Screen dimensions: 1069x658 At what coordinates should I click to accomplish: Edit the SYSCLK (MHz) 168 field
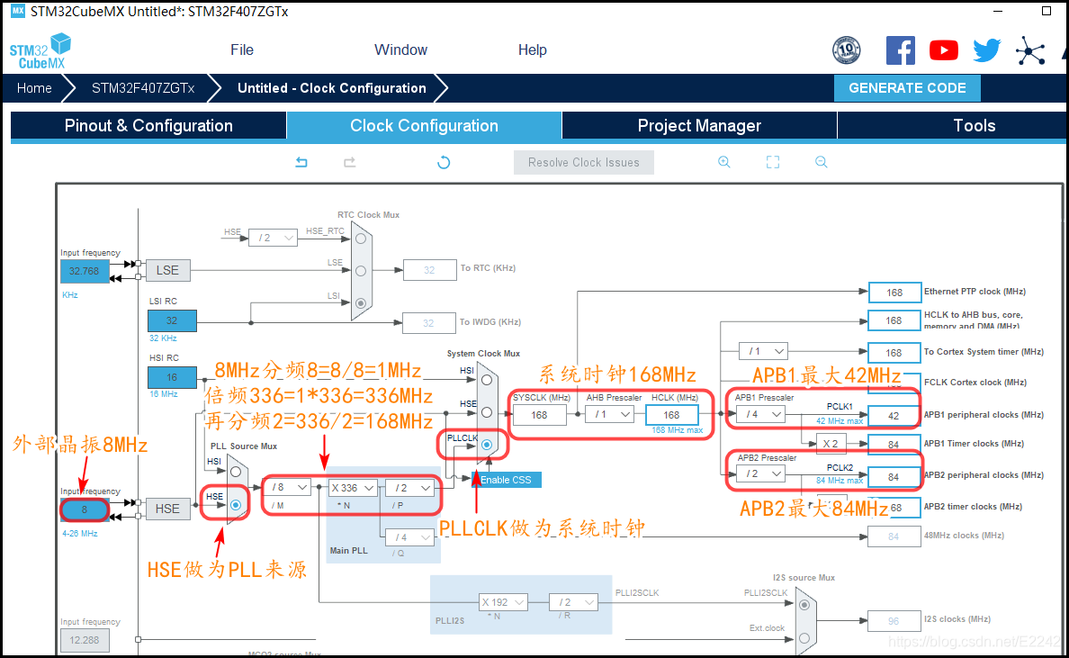(539, 415)
